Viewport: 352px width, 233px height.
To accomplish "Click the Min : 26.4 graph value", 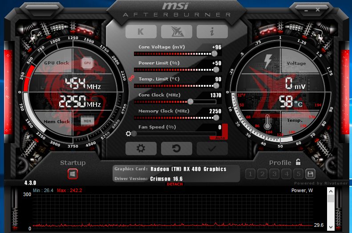I will point(43,190).
